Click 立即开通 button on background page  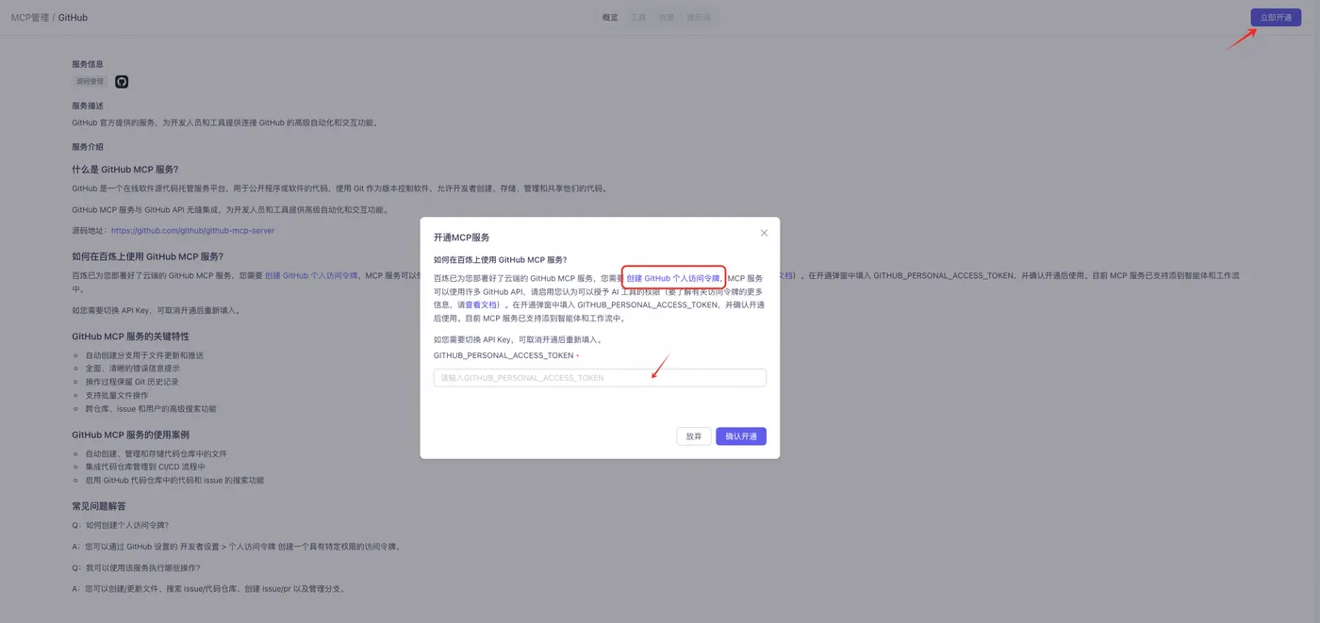pos(1276,17)
